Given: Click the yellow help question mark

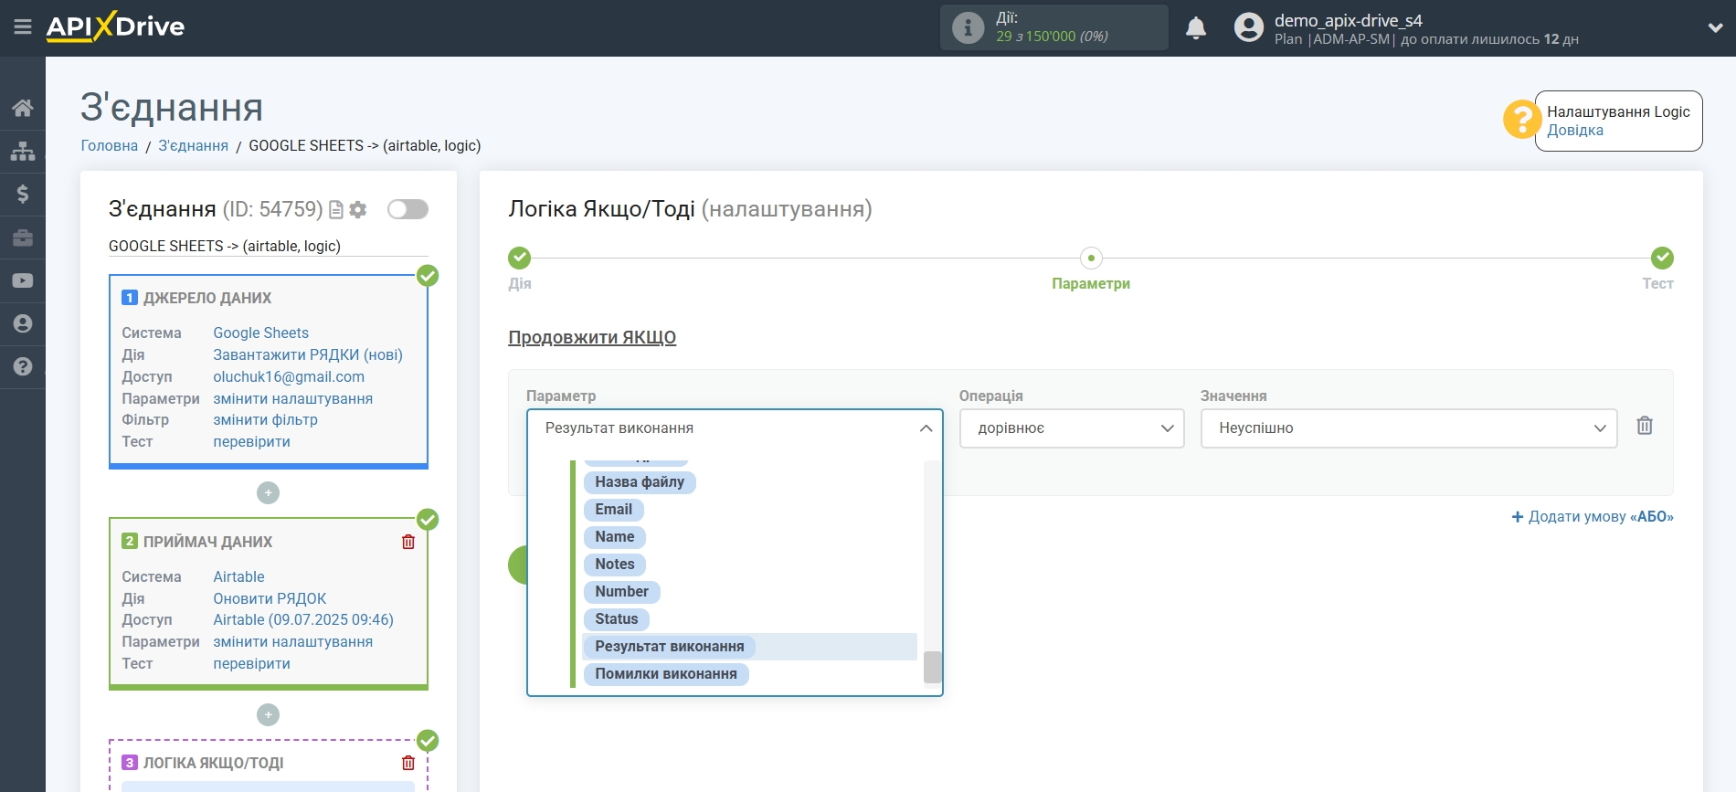Looking at the screenshot, I should (1521, 120).
